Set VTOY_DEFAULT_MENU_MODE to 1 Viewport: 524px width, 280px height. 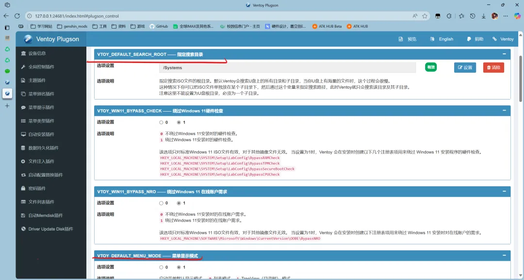click(179, 267)
